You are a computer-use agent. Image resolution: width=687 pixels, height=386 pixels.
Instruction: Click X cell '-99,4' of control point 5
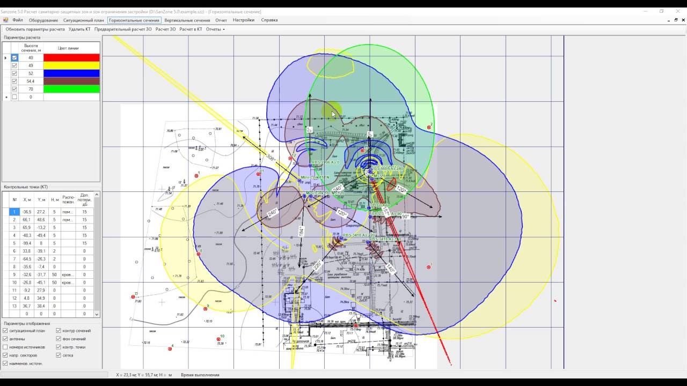point(27,243)
